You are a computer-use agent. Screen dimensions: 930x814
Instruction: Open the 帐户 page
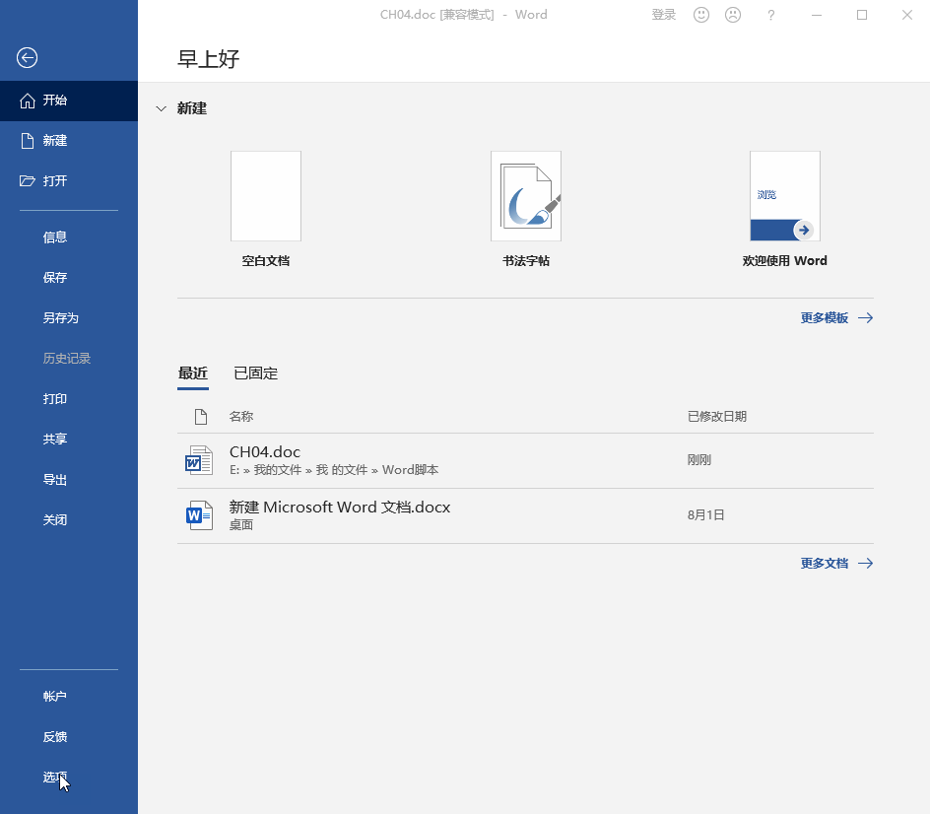69,697
